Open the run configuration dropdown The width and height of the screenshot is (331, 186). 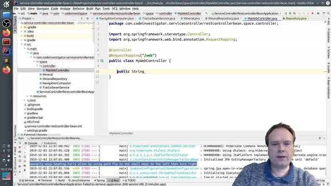coord(246,13)
